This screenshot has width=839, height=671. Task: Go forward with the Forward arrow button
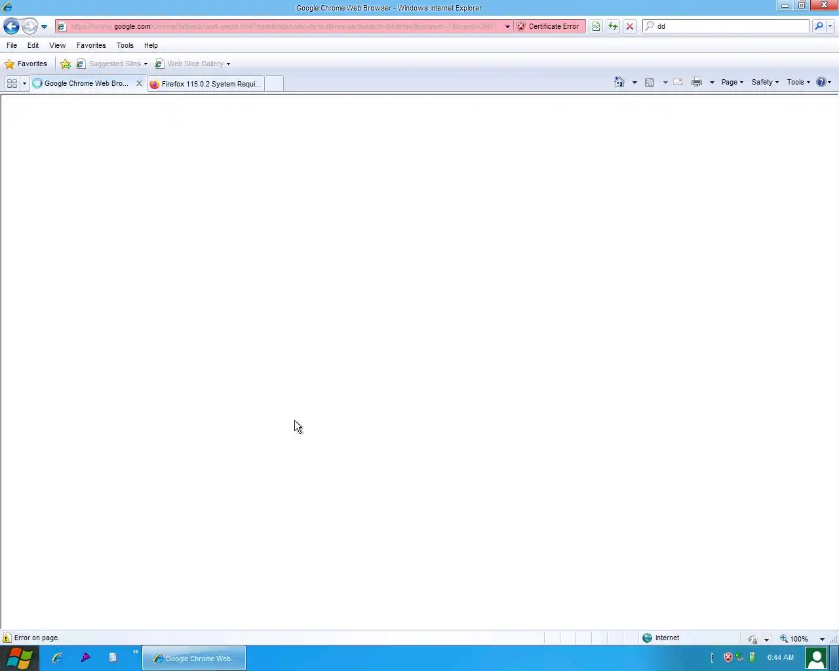[29, 26]
